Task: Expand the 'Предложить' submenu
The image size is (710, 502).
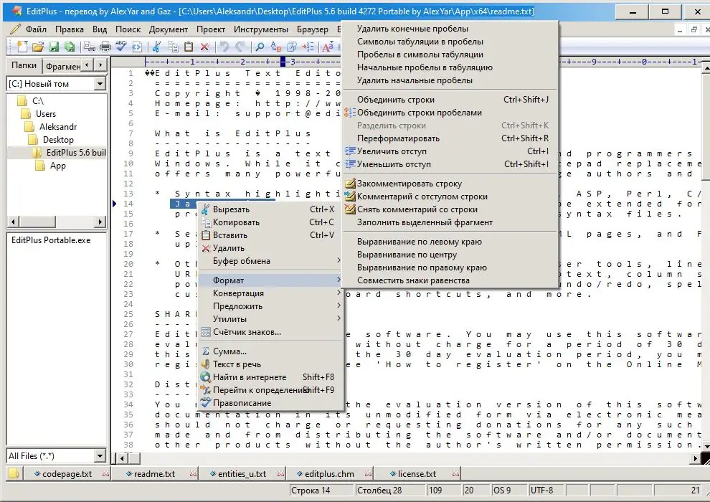Action: coord(270,306)
